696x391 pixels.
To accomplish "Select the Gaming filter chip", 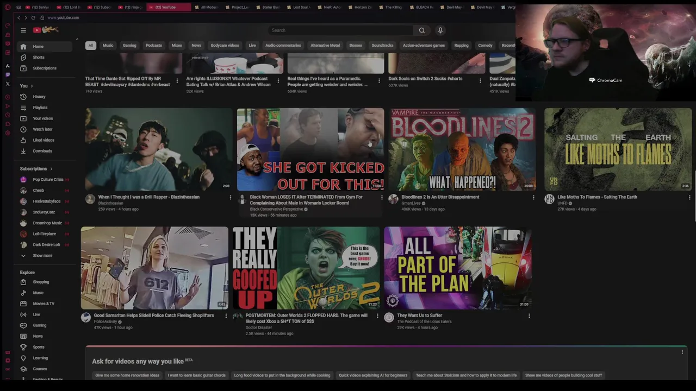I will coord(129,46).
